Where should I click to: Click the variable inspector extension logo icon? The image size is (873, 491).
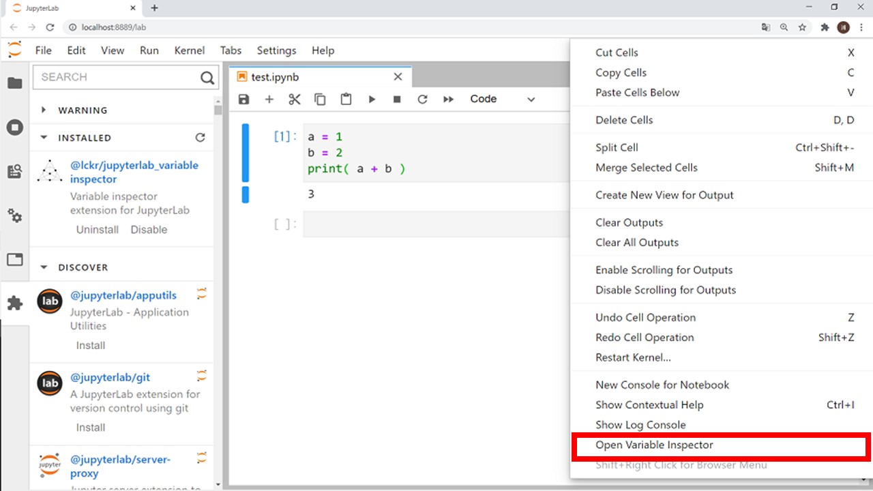click(x=50, y=171)
